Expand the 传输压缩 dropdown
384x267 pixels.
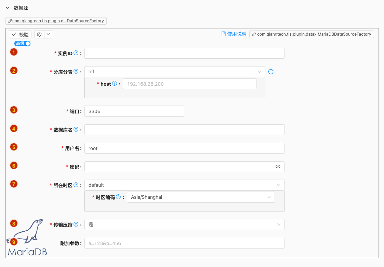click(x=184, y=224)
